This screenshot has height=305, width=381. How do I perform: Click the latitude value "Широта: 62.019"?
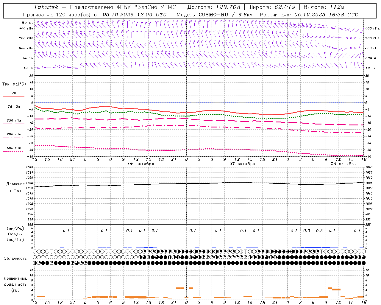272,7
